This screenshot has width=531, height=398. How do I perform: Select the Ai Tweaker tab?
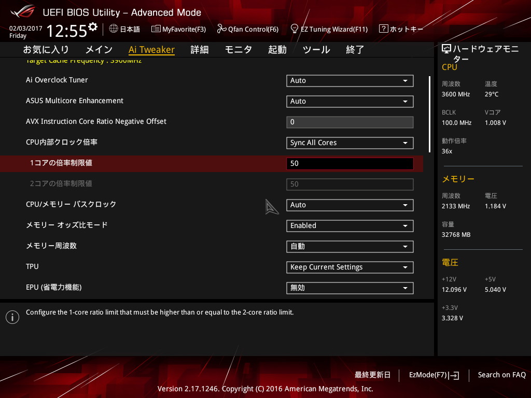152,50
